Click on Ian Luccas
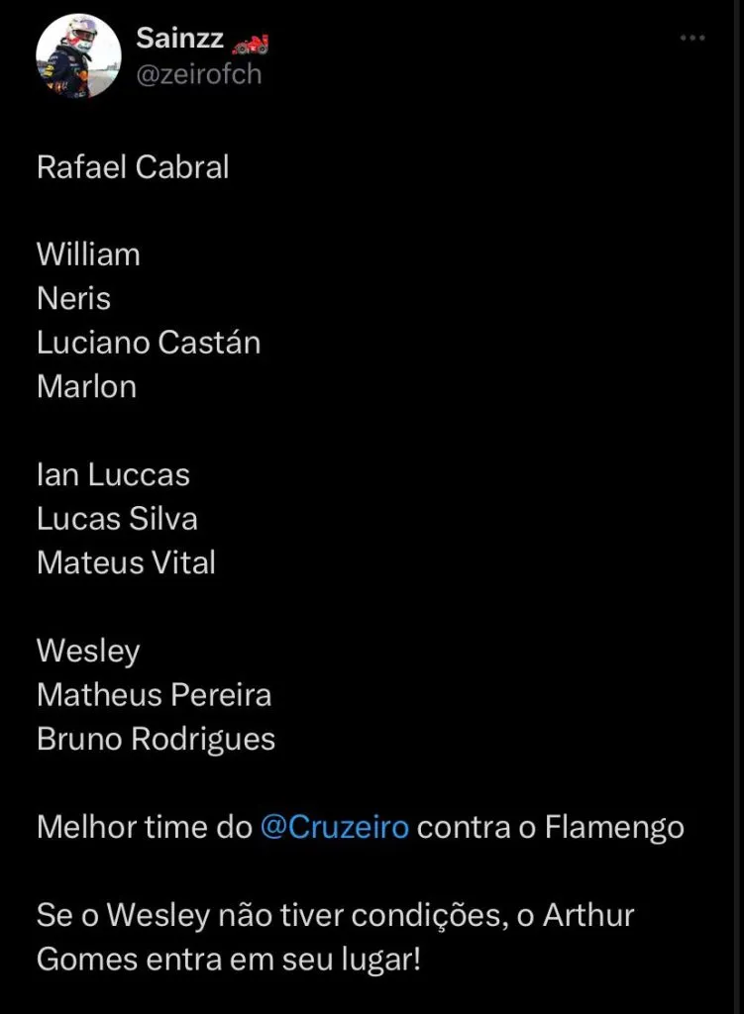The image size is (744, 1014). (x=113, y=474)
